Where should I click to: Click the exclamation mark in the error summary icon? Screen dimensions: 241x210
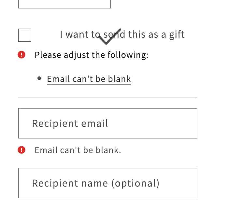click(x=21, y=55)
